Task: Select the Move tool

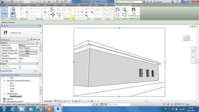Action: pos(53,15)
